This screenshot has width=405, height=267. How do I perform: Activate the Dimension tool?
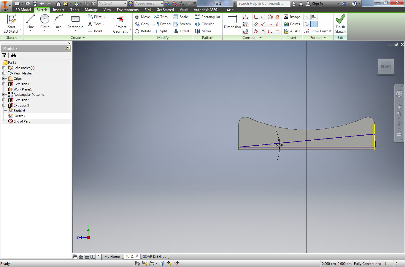(x=232, y=22)
